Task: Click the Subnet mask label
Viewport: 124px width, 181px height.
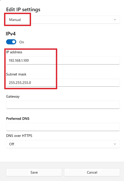Action: click(16, 74)
